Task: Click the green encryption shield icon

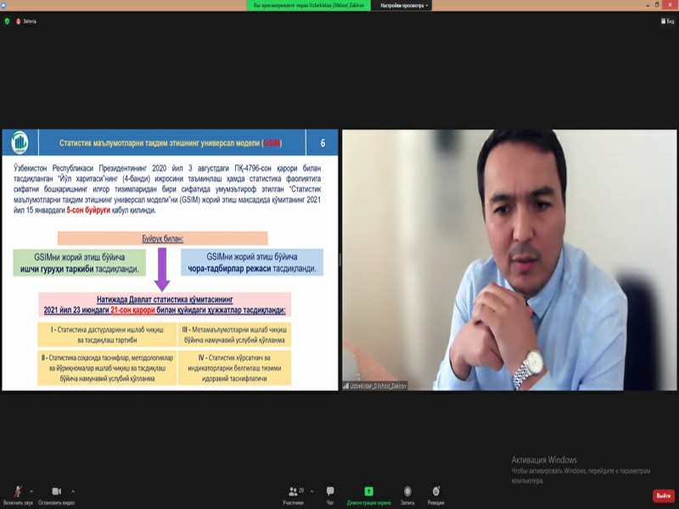Action: point(8,21)
